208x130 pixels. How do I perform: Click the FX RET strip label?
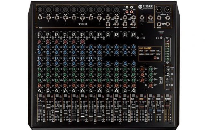click(x=141, y=99)
